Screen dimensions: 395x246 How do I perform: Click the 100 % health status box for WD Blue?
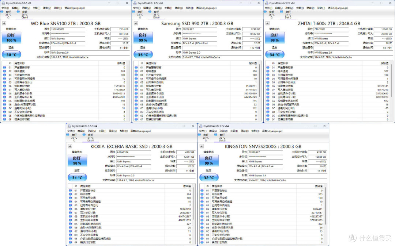(11, 38)
